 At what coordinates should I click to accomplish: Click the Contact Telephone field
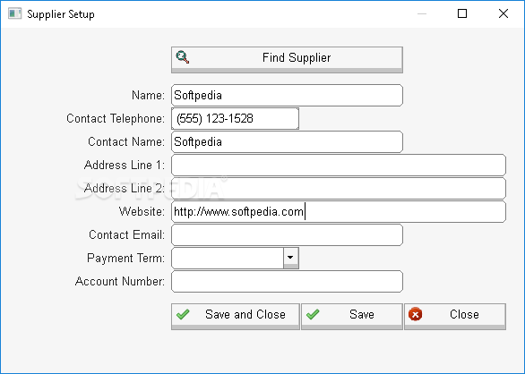tap(235, 118)
